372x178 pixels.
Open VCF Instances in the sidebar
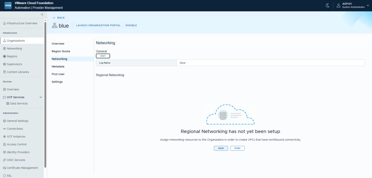coord(16,137)
